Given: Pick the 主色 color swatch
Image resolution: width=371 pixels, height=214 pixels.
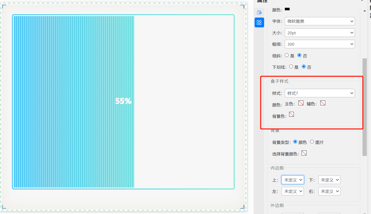Looking at the screenshot, I should [301, 103].
